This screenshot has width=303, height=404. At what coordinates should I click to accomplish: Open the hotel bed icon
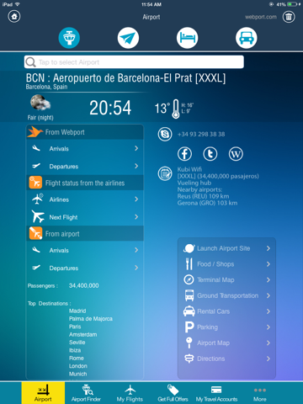(x=187, y=38)
